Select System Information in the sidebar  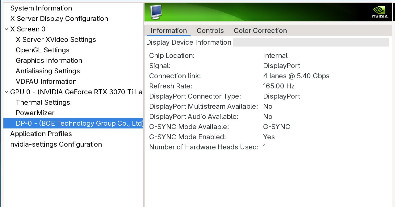coord(41,8)
